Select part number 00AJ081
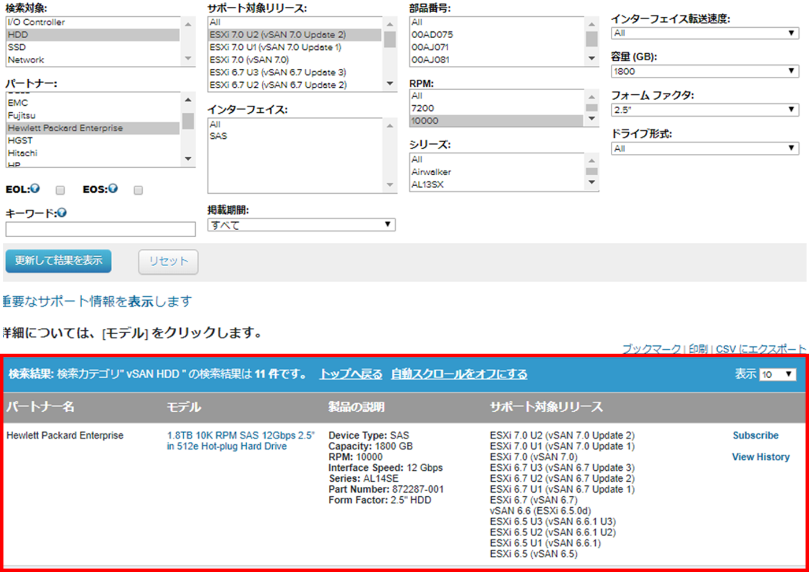The image size is (809, 572). click(497, 60)
